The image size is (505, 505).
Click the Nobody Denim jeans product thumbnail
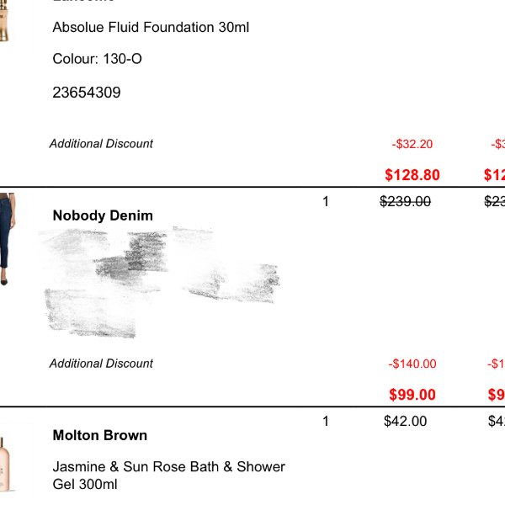point(7,239)
